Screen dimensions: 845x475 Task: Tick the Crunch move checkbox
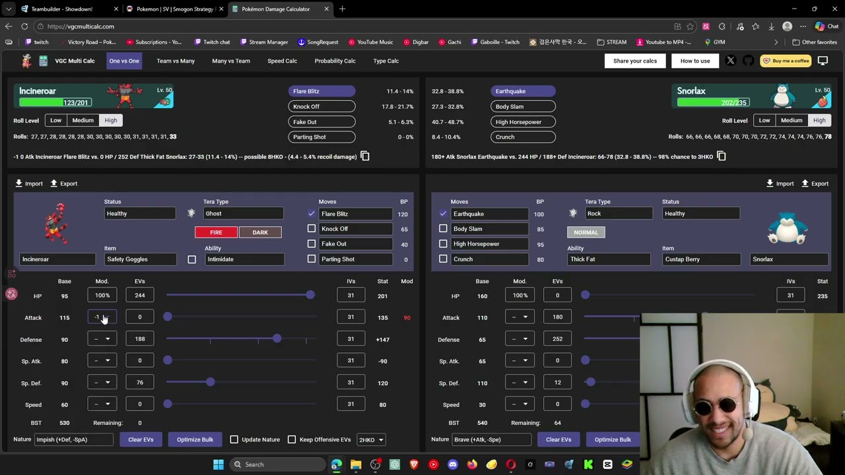click(443, 259)
